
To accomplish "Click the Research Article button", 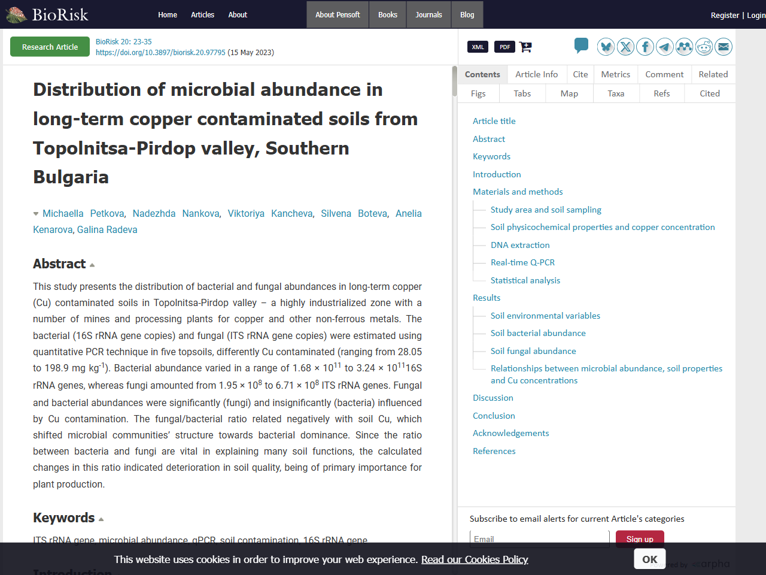I will click(x=50, y=47).
